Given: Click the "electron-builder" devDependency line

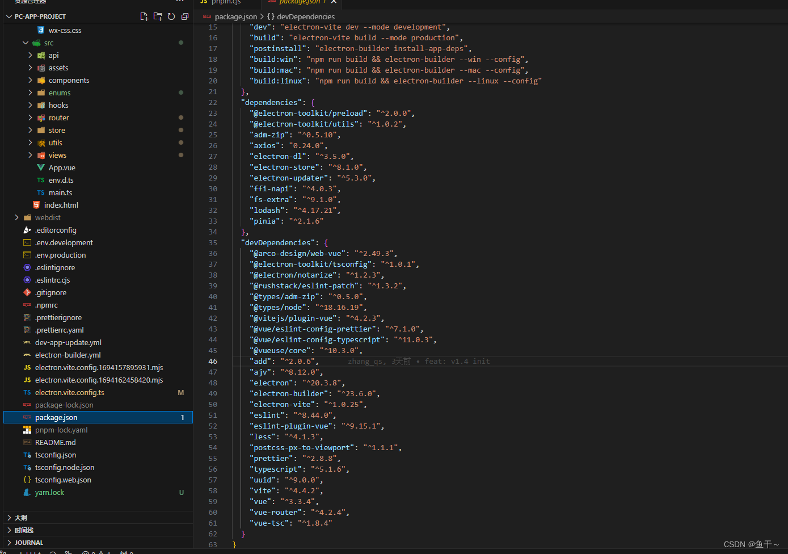Looking at the screenshot, I should (x=315, y=393).
